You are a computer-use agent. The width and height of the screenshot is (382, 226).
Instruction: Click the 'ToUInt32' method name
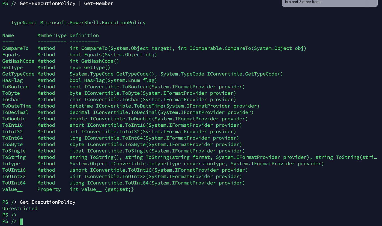(x=14, y=177)
